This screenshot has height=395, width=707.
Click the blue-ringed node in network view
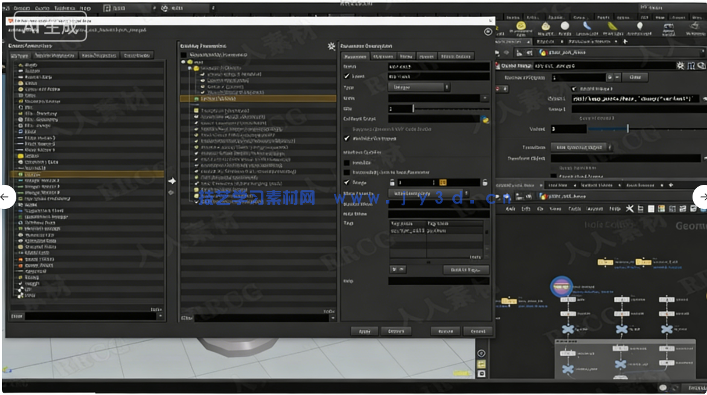(x=562, y=285)
